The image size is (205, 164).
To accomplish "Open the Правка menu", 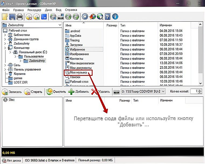I will click(18, 10).
